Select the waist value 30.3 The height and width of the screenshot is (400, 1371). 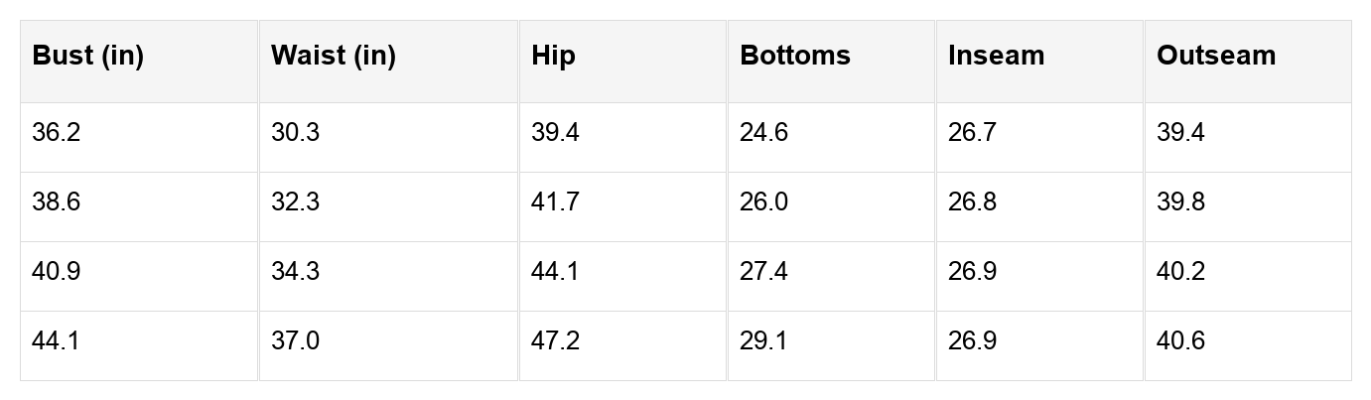[x=296, y=133]
